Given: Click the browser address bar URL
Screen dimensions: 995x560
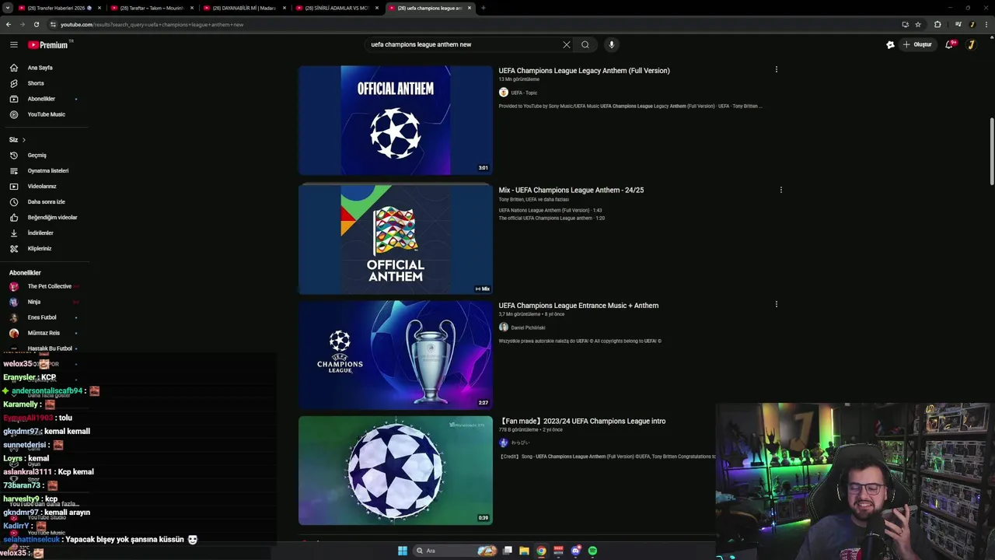Looking at the screenshot, I should (152, 24).
